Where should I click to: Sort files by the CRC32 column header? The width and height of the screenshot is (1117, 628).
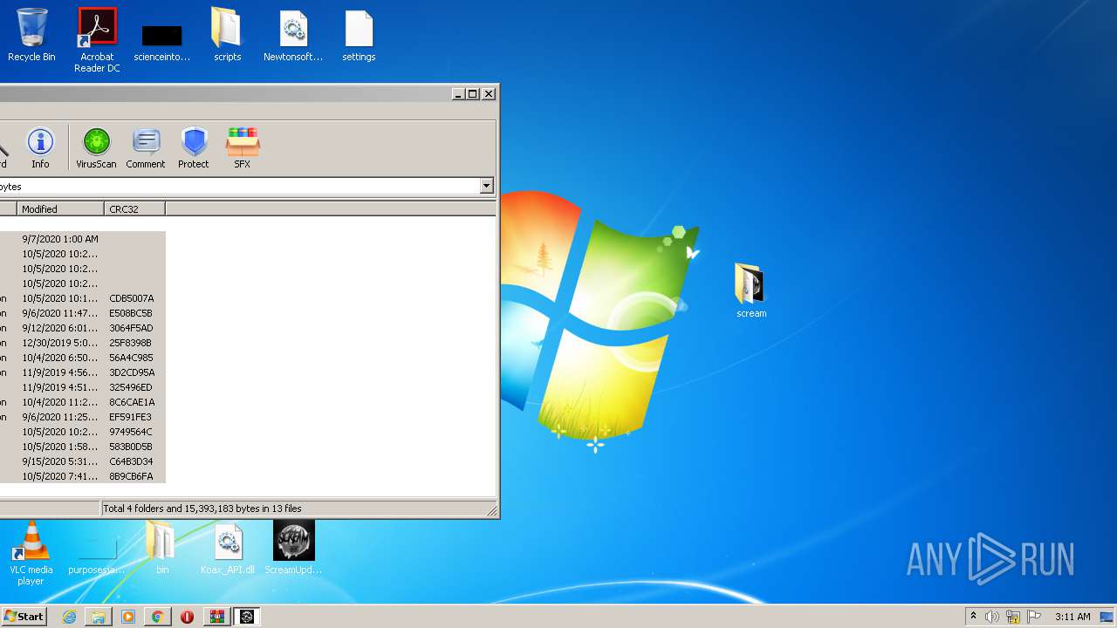click(x=134, y=208)
